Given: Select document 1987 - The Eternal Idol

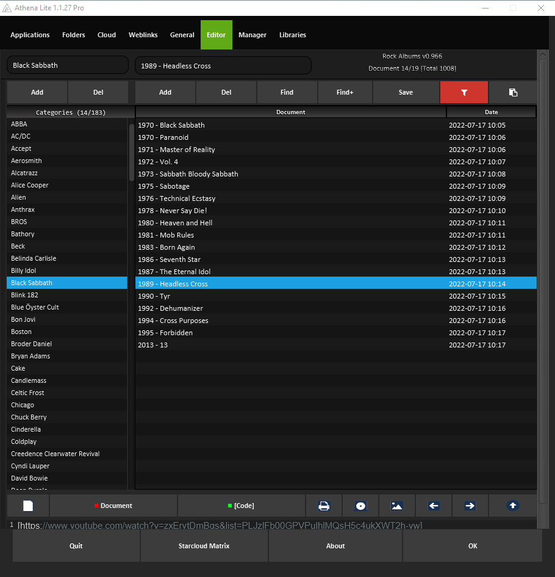Looking at the screenshot, I should (x=336, y=272).
